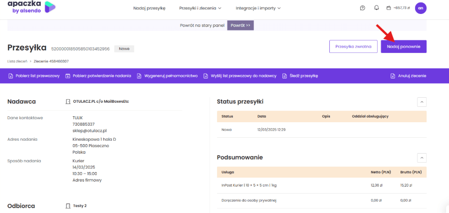Click Pobierz list przewozowy icon
Viewport: 449px width, 213px height.
pos(10,76)
